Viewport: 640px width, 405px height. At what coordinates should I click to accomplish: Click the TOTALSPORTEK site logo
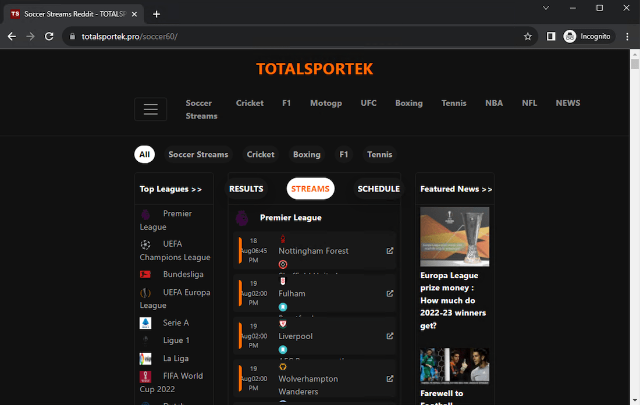coord(314,69)
